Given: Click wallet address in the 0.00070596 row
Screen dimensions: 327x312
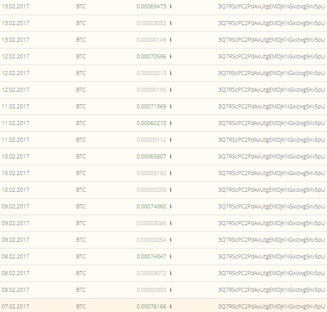Looking at the screenshot, I should [272, 56].
